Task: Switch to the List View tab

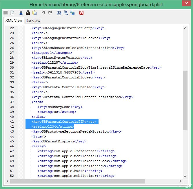Action: click(33, 21)
